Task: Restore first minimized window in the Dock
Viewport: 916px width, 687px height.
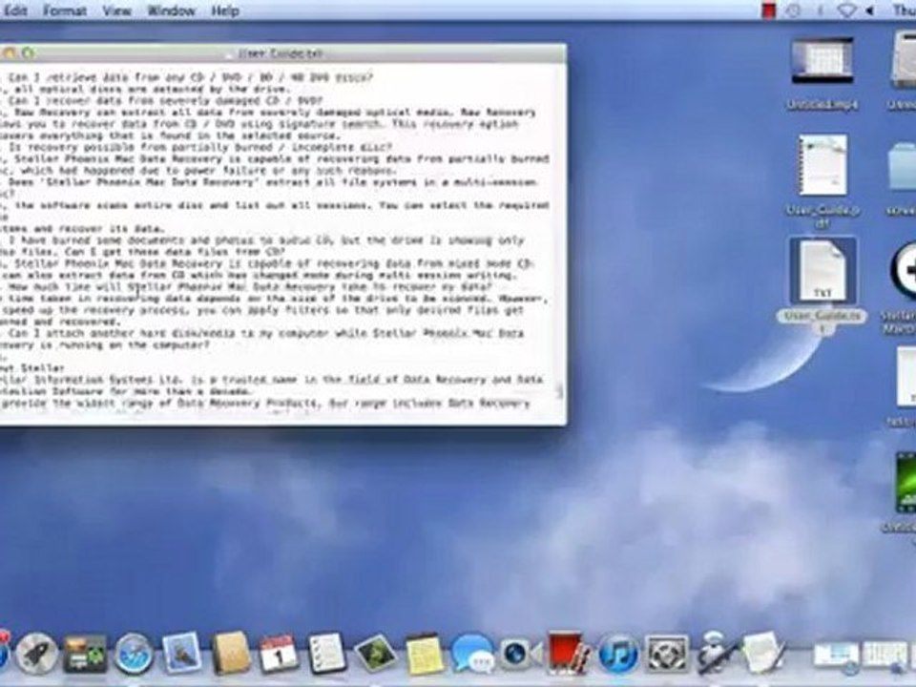Action: click(x=837, y=656)
